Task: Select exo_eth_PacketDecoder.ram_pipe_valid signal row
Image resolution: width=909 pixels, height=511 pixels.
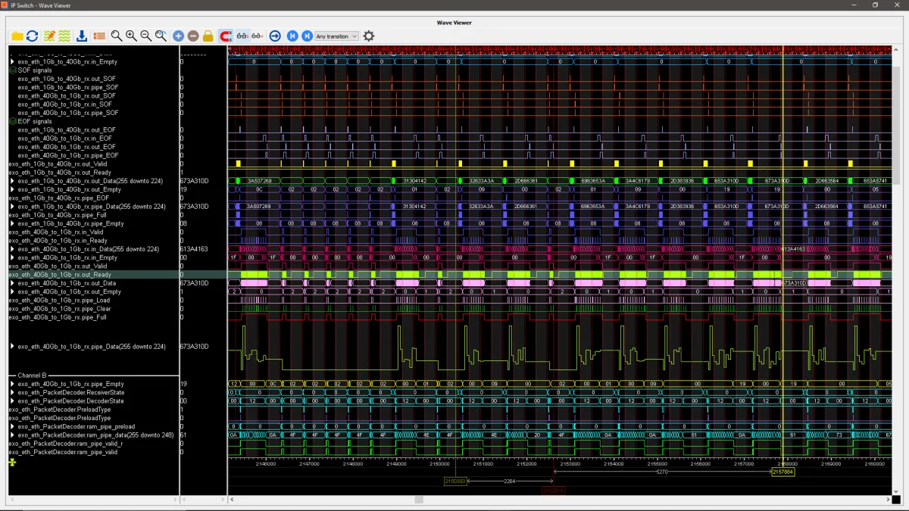Action: point(63,452)
